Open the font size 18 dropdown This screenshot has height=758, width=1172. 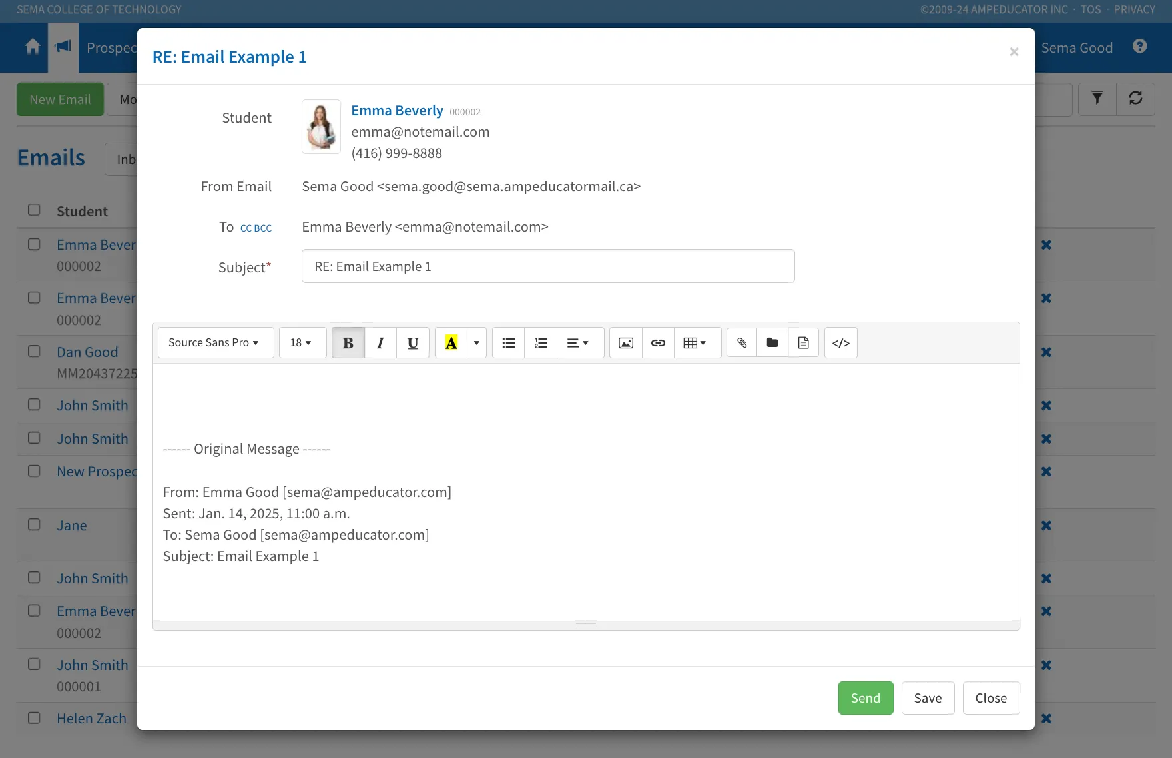point(302,342)
